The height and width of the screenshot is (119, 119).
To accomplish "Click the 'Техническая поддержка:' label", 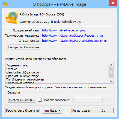I will tap(23, 36).
